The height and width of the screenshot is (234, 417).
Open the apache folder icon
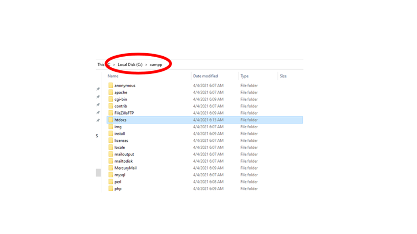111,92
